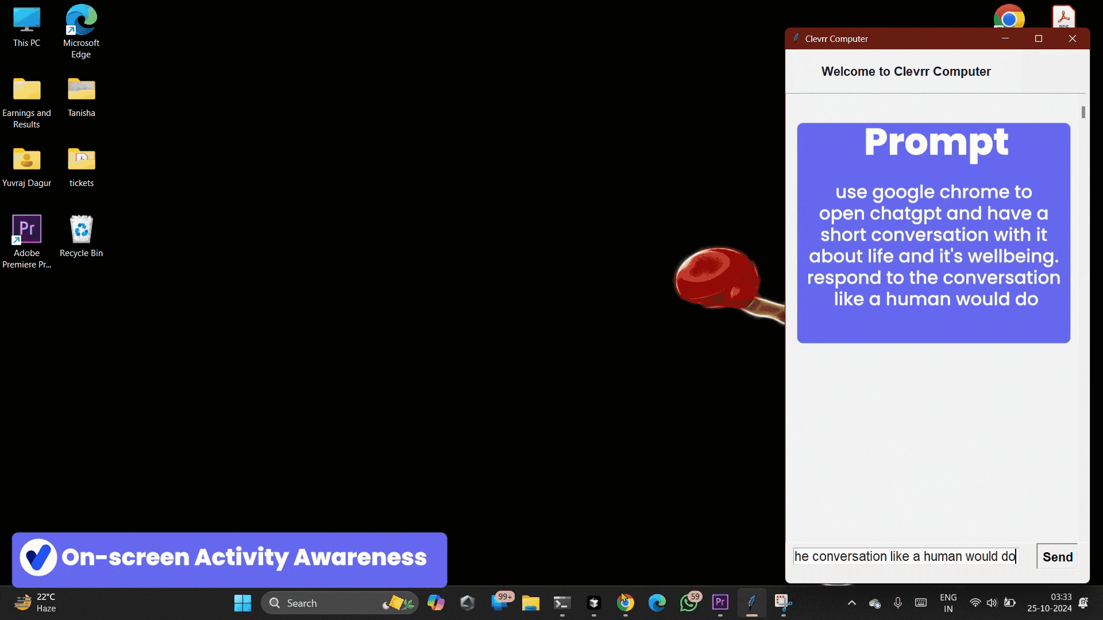Screen dimensions: 1103x620
Task: Open the ENG IN language switcher
Action: pyautogui.click(x=948, y=603)
